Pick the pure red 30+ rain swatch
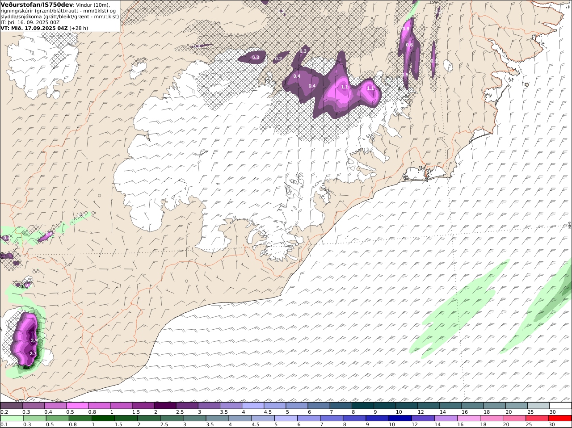The image size is (572, 428). point(560,418)
